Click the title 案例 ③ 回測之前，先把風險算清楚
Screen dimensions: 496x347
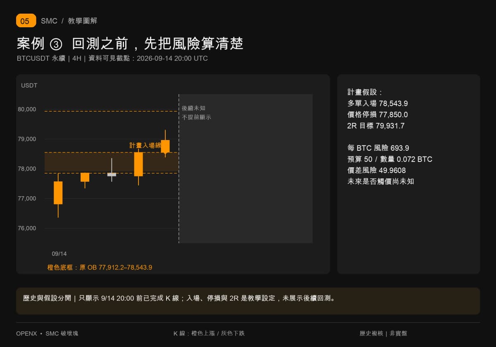130,43
